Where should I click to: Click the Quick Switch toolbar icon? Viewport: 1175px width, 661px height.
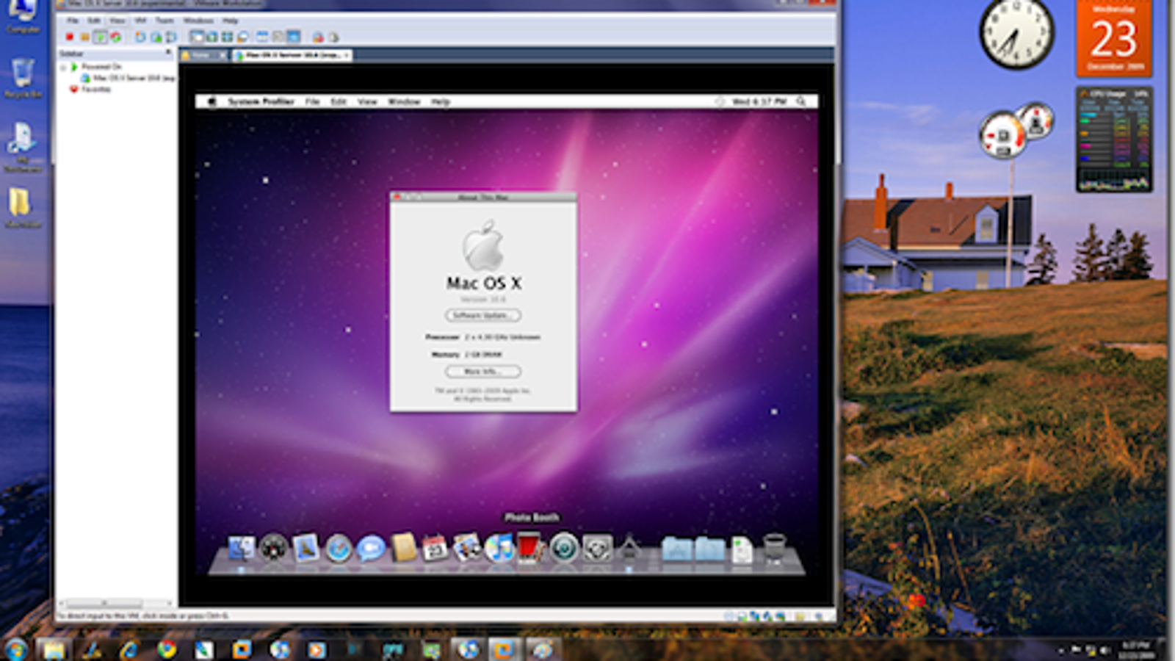tap(212, 37)
